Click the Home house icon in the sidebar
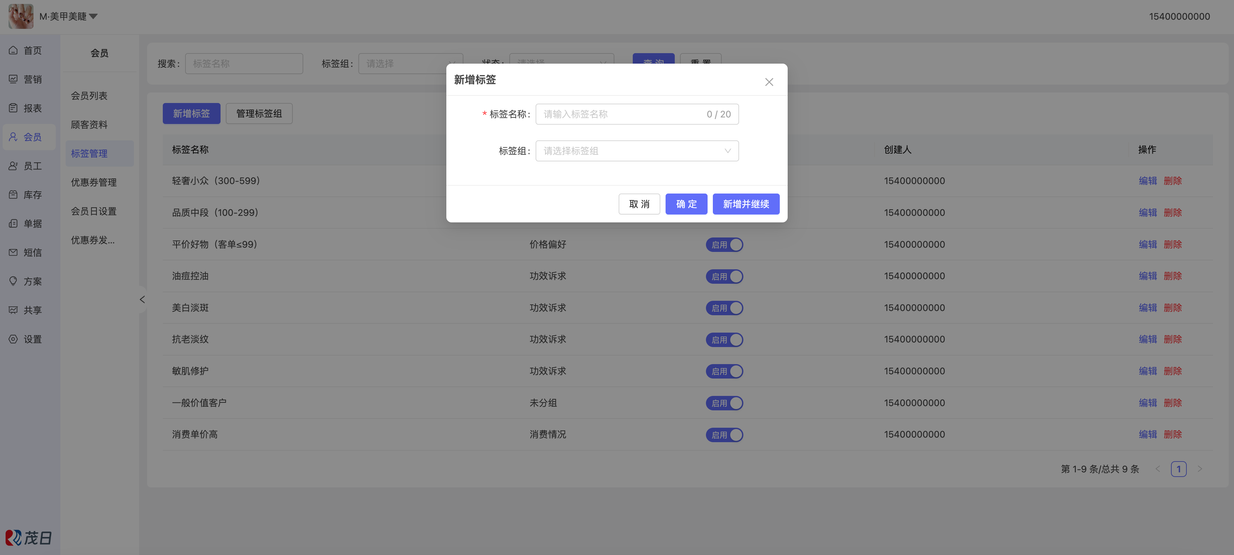Screen dimensions: 1234x555 pos(13,50)
